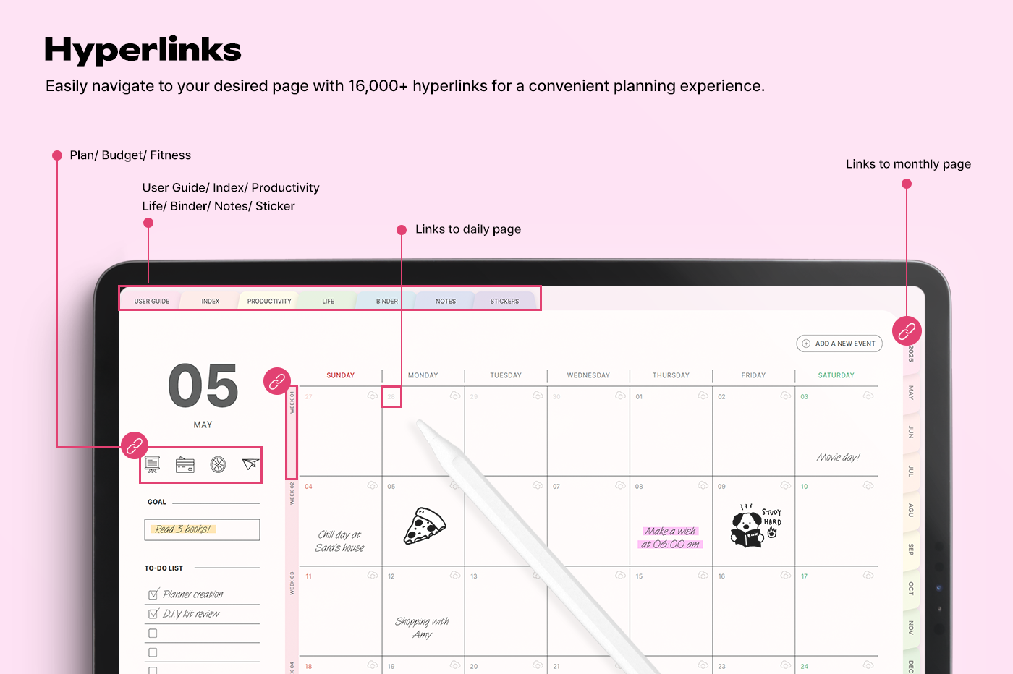This screenshot has width=1013, height=674.
Task: Jump to the AGU side tab
Action: coord(911,510)
